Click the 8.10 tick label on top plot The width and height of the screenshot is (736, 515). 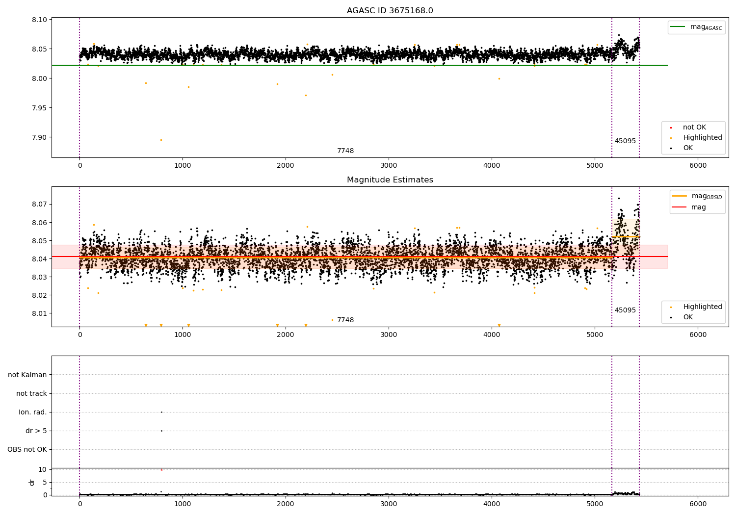[x=39, y=20]
